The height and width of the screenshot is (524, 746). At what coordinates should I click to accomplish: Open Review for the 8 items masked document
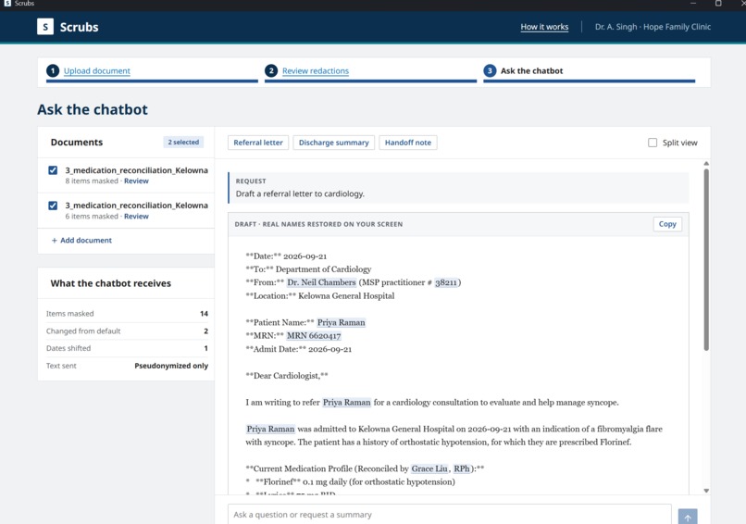(x=136, y=181)
